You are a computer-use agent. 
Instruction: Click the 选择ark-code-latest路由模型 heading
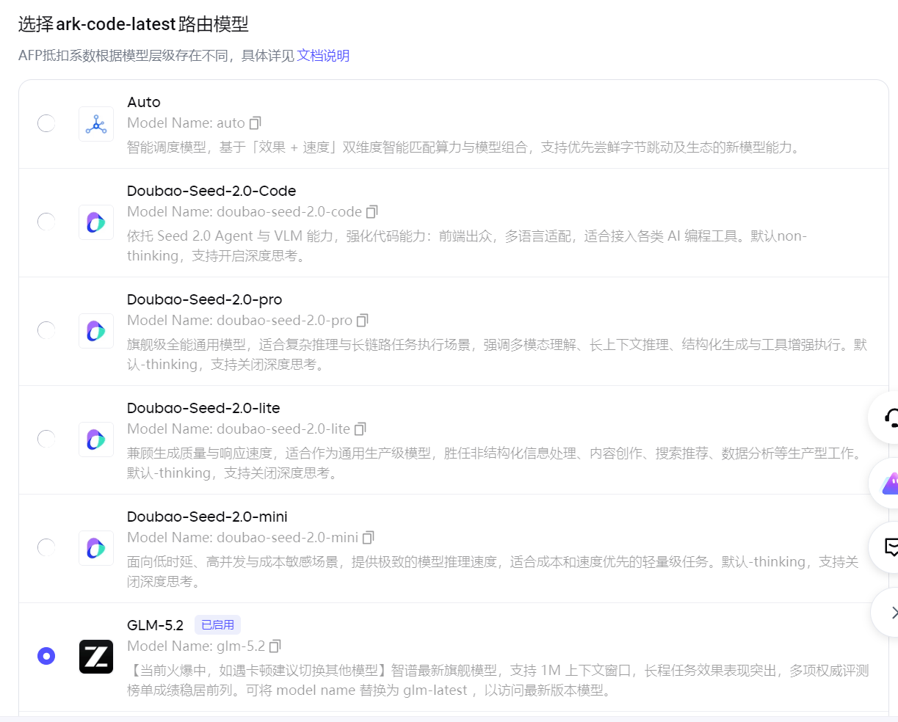tap(134, 24)
